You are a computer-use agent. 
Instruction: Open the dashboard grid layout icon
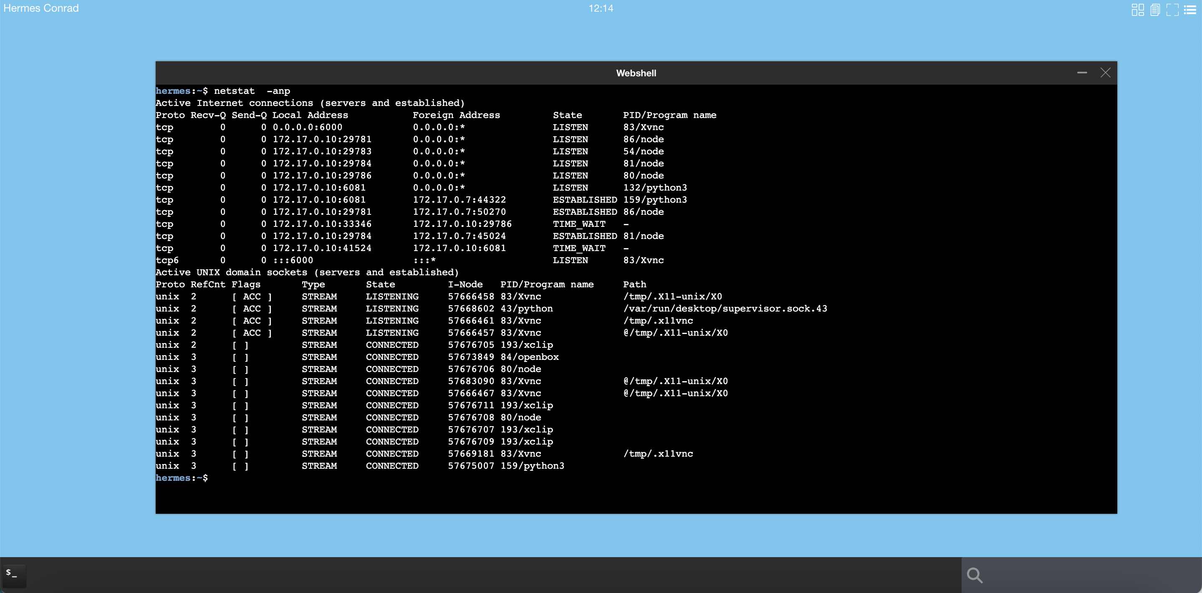point(1138,10)
